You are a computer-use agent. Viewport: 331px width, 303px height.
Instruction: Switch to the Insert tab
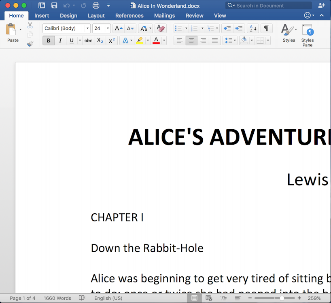tap(42, 15)
